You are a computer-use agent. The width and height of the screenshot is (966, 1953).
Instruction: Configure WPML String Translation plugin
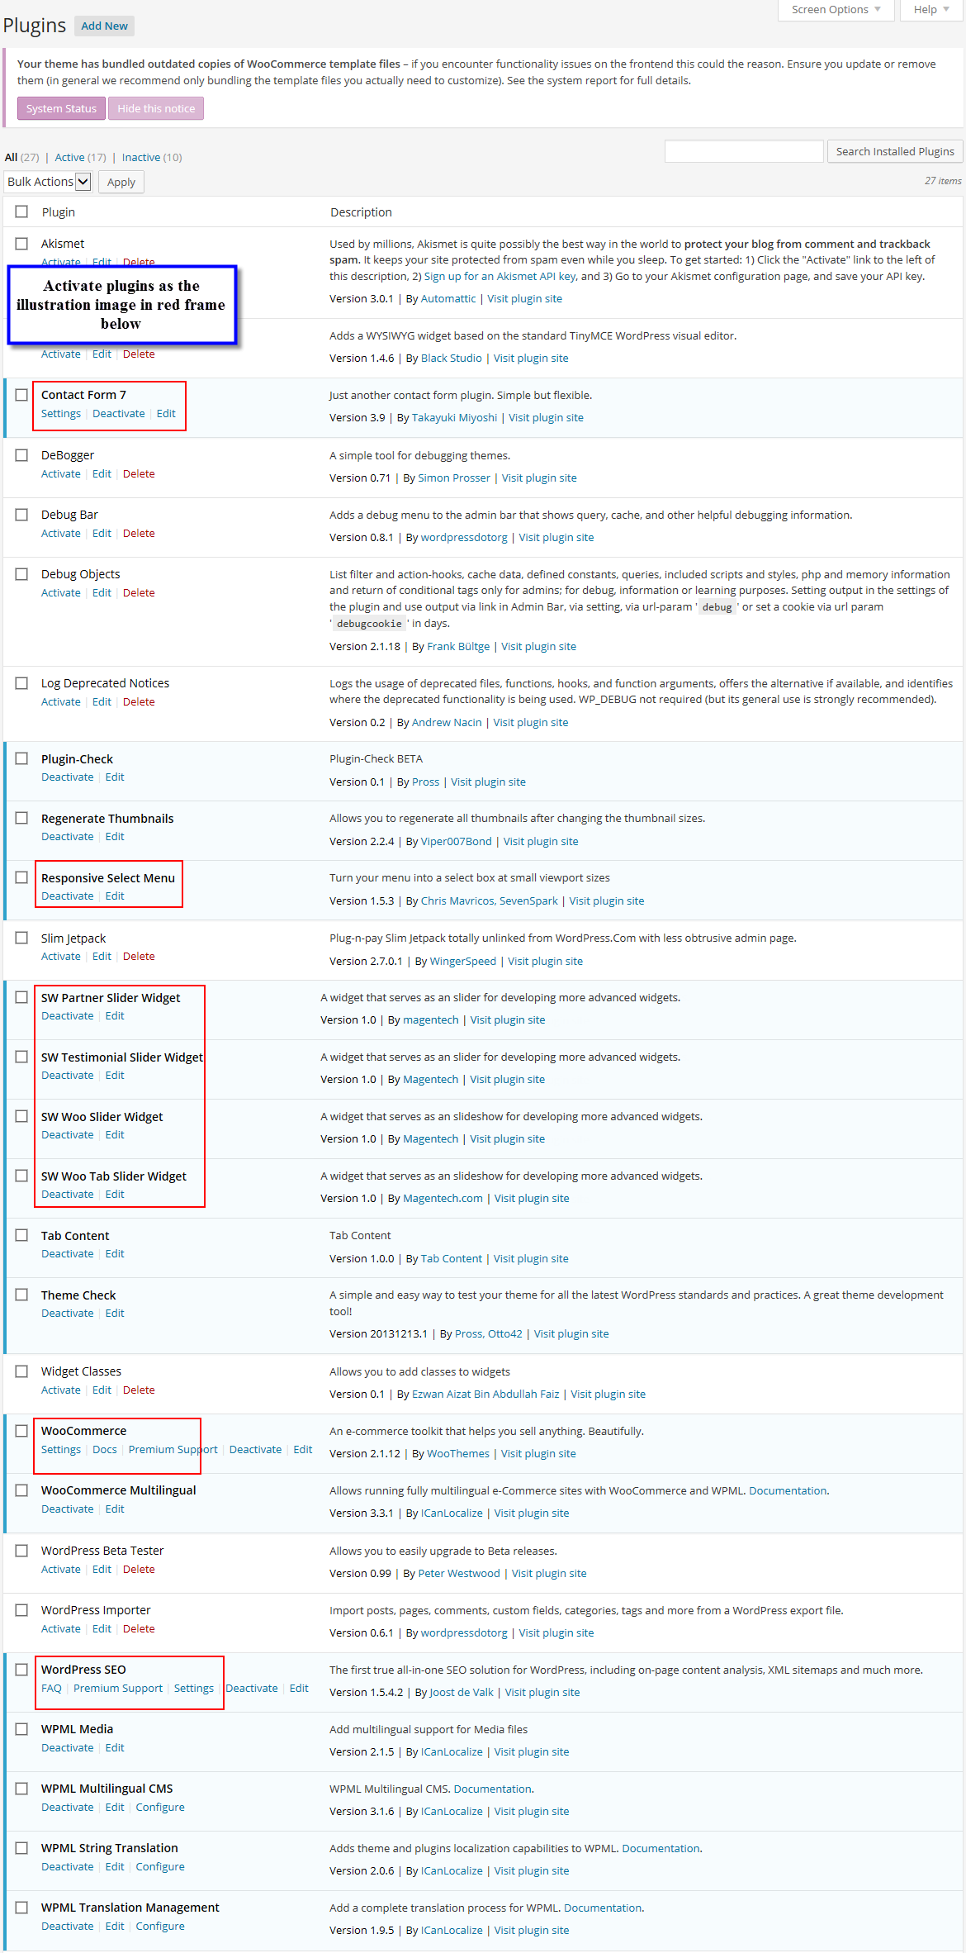pos(160,1867)
